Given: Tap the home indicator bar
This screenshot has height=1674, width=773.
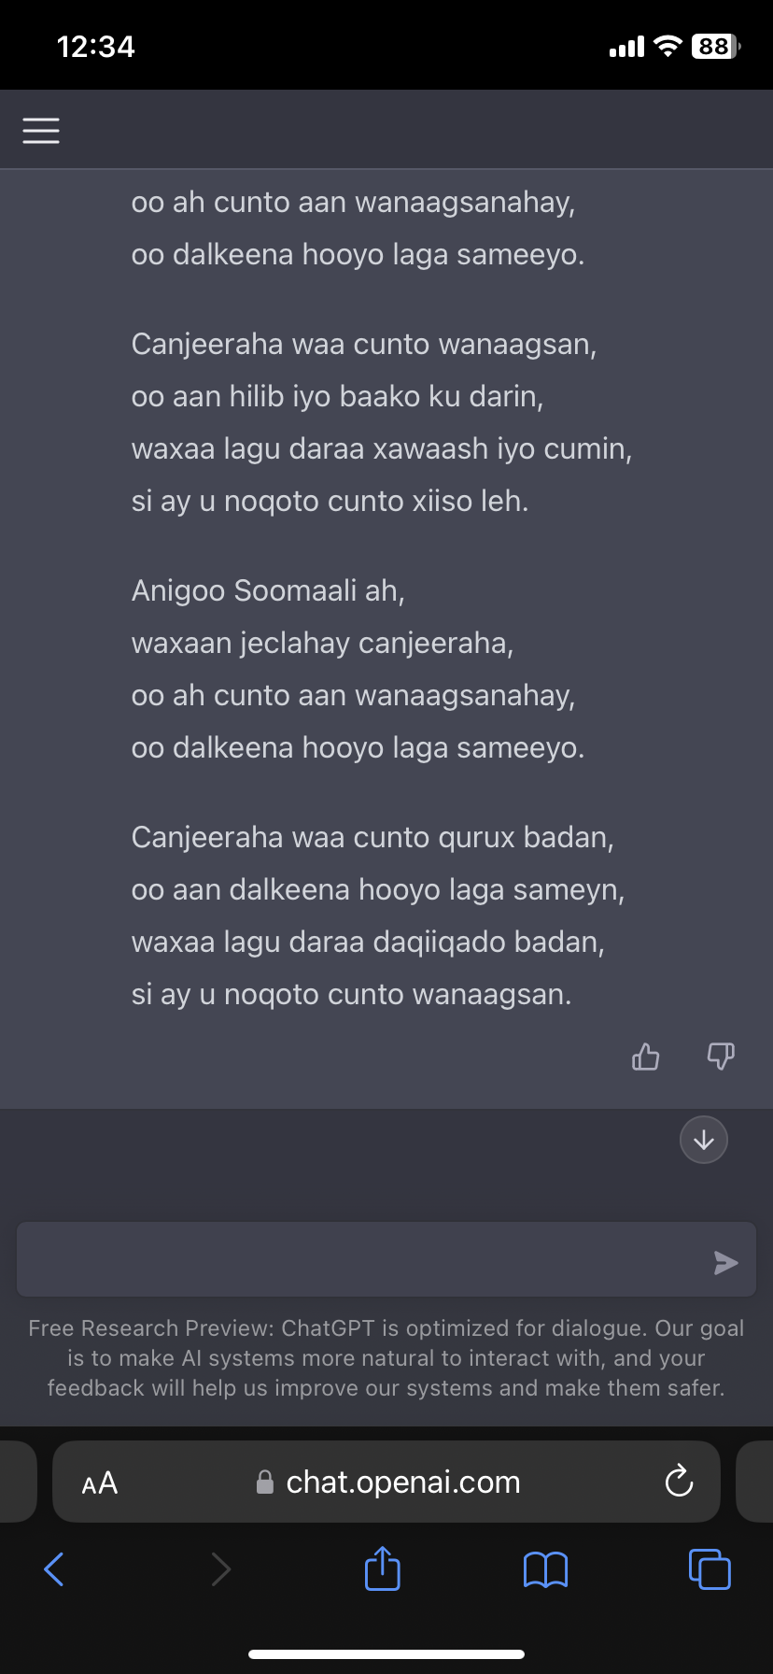Looking at the screenshot, I should [x=386, y=1654].
